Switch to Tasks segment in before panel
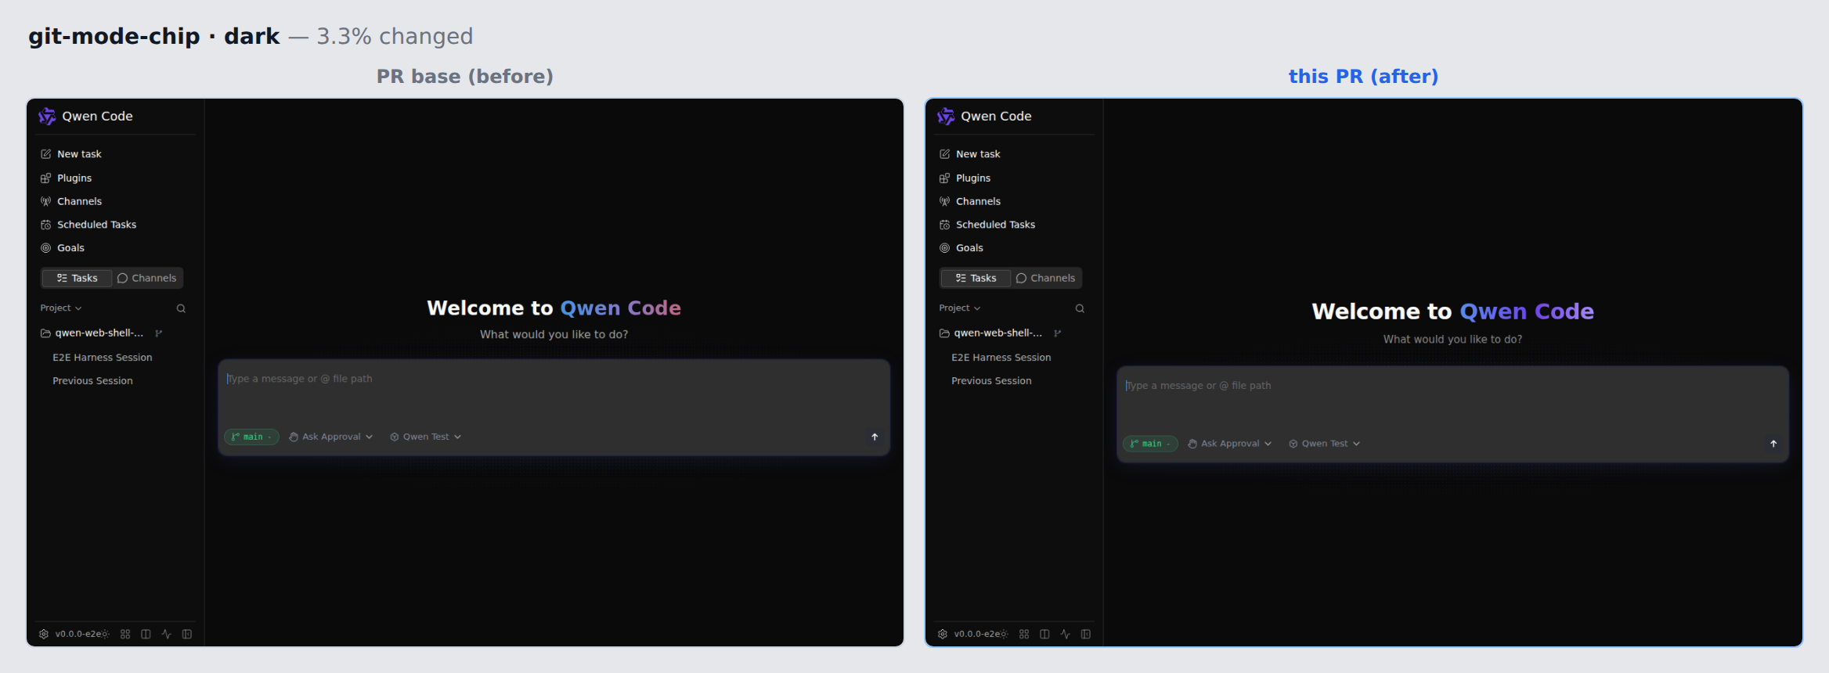This screenshot has width=1829, height=673. (x=77, y=278)
